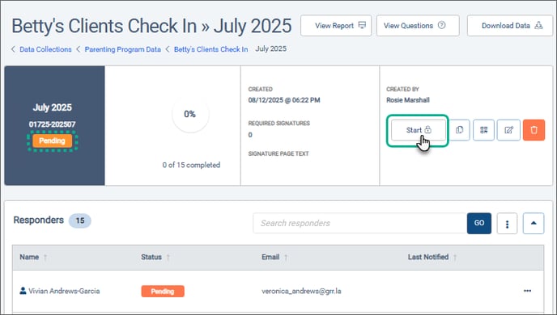This screenshot has width=557, height=315.
Task: Sort responders by Name column
Action: click(x=29, y=257)
